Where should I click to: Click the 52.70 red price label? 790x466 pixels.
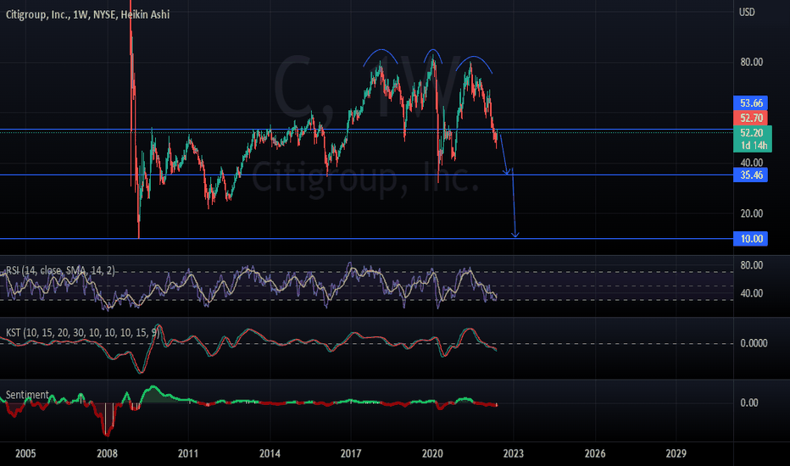tap(751, 119)
